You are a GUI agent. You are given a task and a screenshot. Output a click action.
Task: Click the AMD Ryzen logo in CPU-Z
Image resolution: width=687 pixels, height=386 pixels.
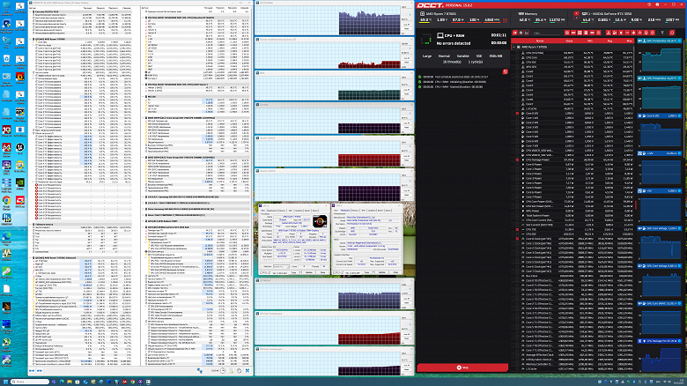(x=320, y=221)
